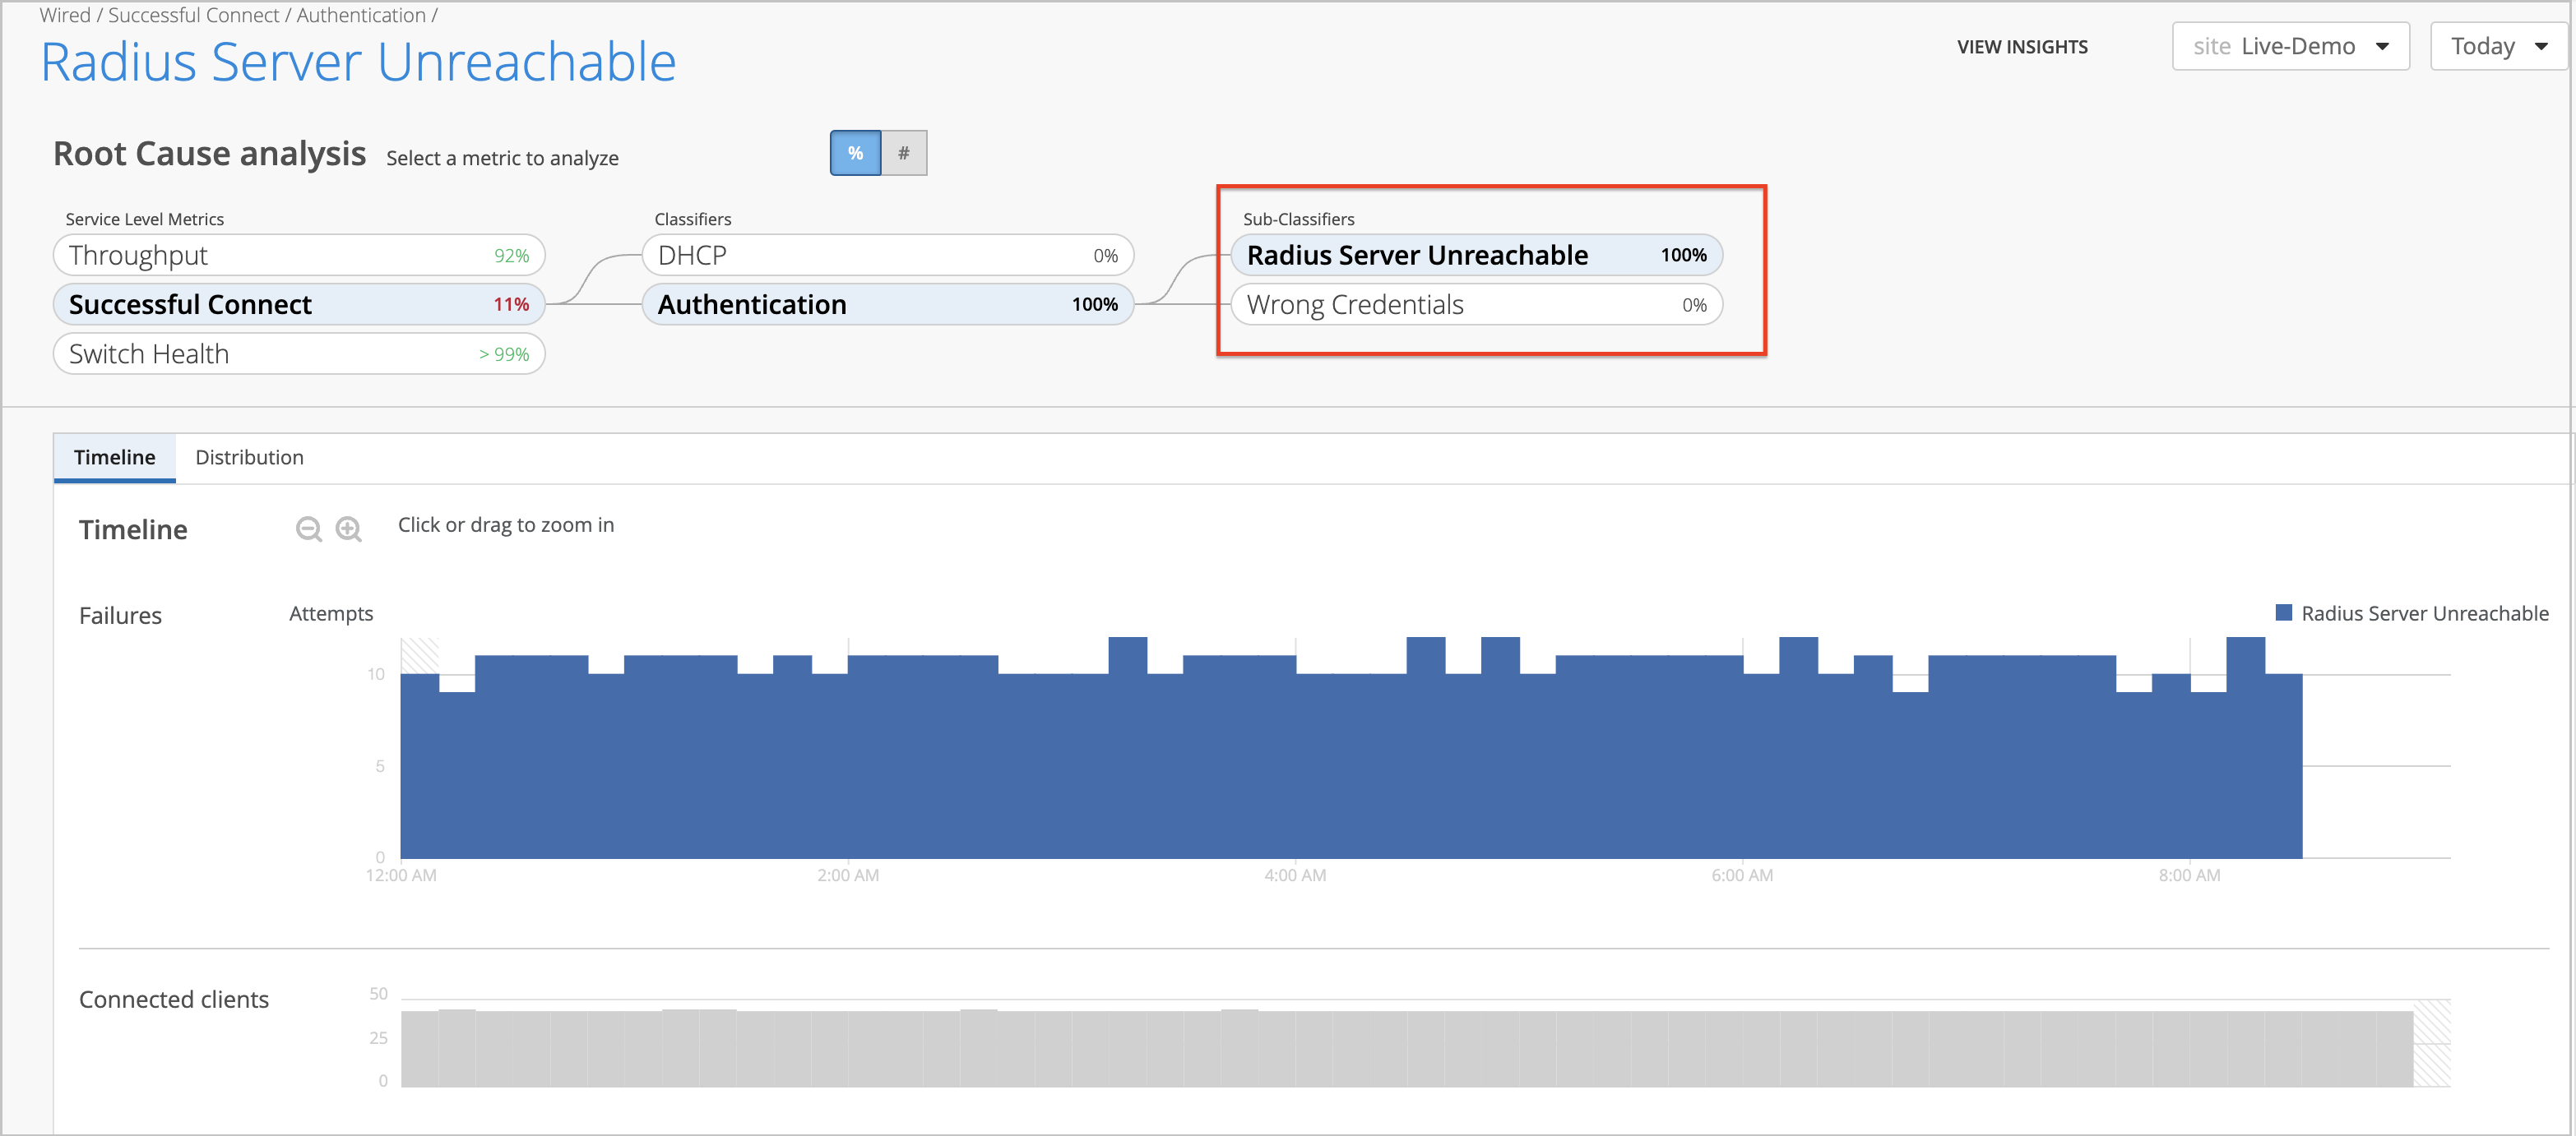Click the VIEW INSIGHTS link

click(x=2022, y=47)
